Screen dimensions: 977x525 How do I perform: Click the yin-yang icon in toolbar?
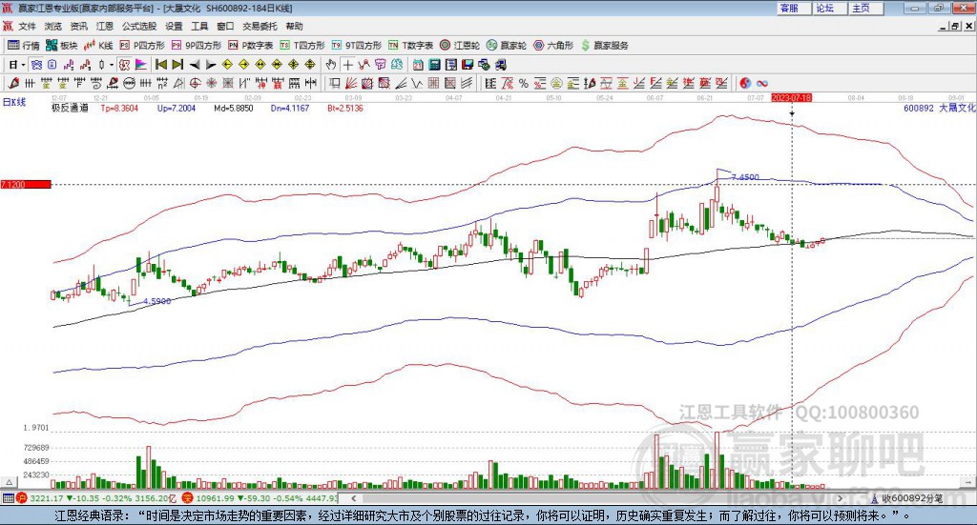click(x=746, y=83)
